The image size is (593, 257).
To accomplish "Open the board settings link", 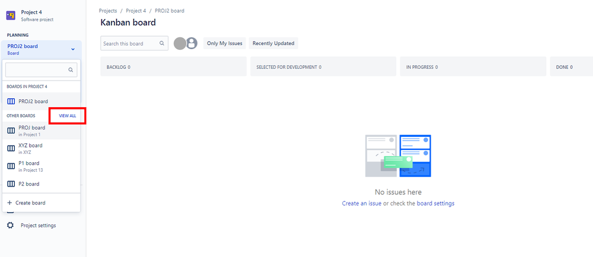I will click(435, 203).
